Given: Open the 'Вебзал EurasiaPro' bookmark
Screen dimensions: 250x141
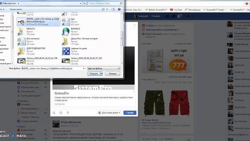Looking at the screenshot, I should (x=156, y=10).
